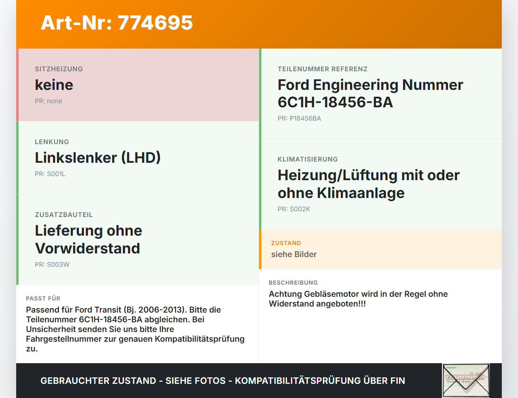Click the PR: P18456BA code
The image size is (518, 398).
point(299,118)
